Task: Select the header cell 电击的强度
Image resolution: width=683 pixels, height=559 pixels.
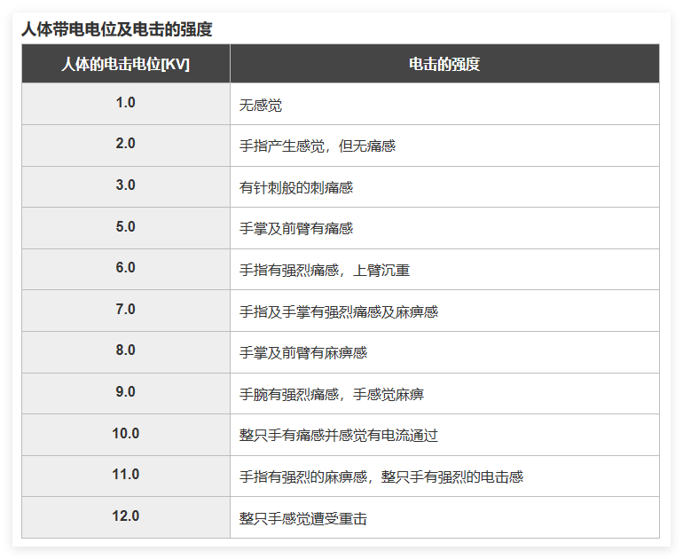Action: pos(444,64)
